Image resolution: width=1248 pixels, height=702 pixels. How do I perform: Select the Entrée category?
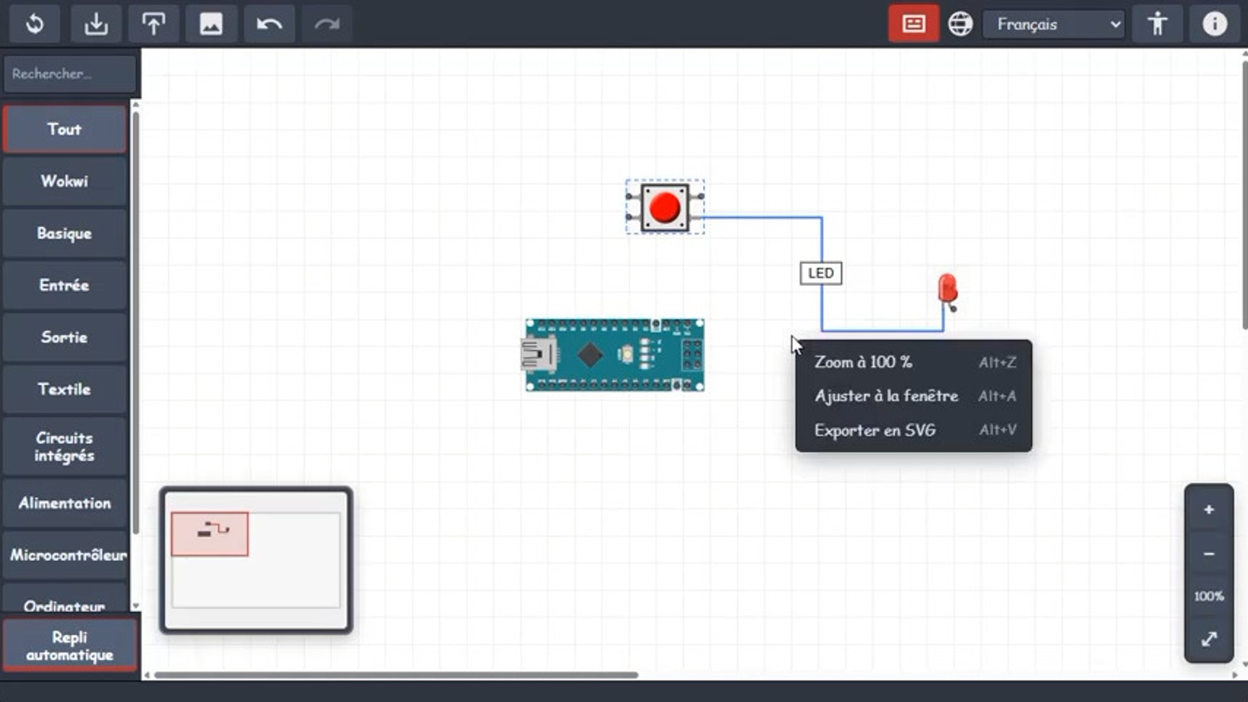tap(64, 285)
